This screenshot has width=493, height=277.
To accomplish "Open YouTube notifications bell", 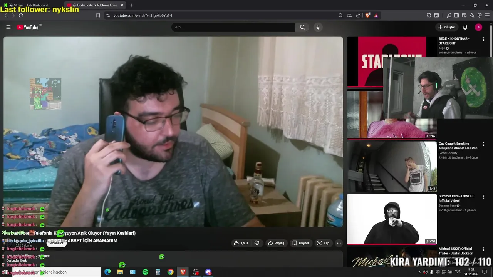I will 465,27.
